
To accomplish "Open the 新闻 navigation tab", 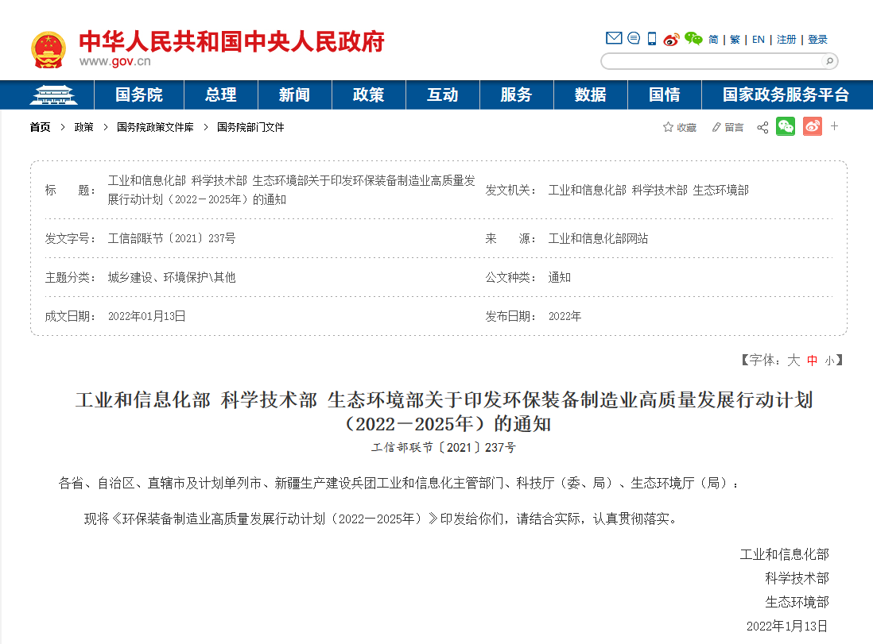I will (x=294, y=95).
